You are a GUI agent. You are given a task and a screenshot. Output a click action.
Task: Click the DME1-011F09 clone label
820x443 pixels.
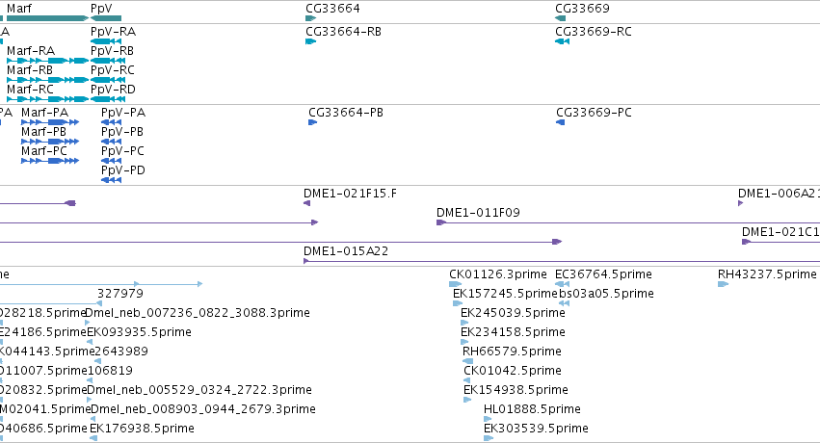click(479, 213)
